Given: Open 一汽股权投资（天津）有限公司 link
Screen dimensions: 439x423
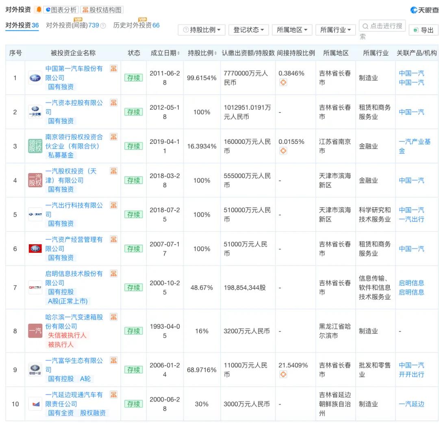Looking at the screenshot, I should tap(71, 176).
